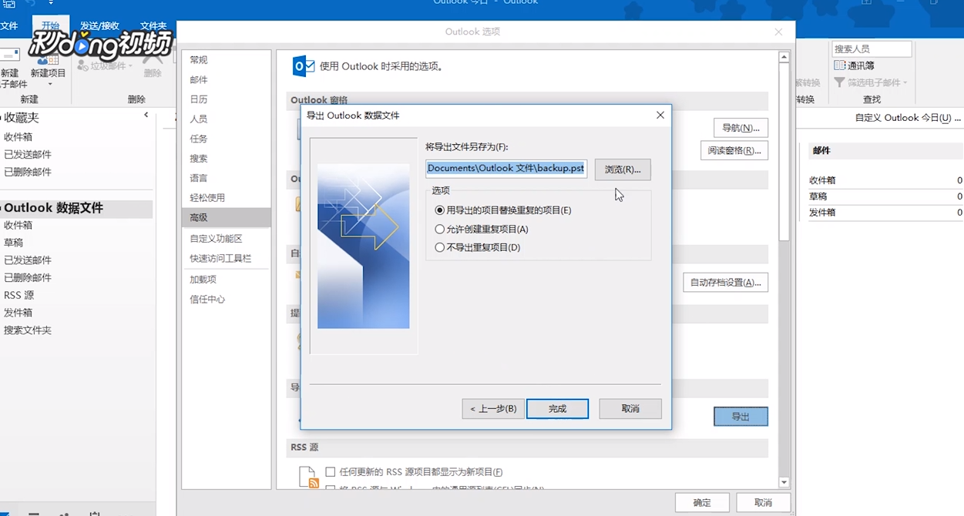Click the RSS feed document icon
The image size is (964, 516).
click(307, 477)
